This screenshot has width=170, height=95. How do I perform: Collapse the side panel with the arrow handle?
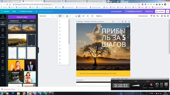(x=38, y=50)
